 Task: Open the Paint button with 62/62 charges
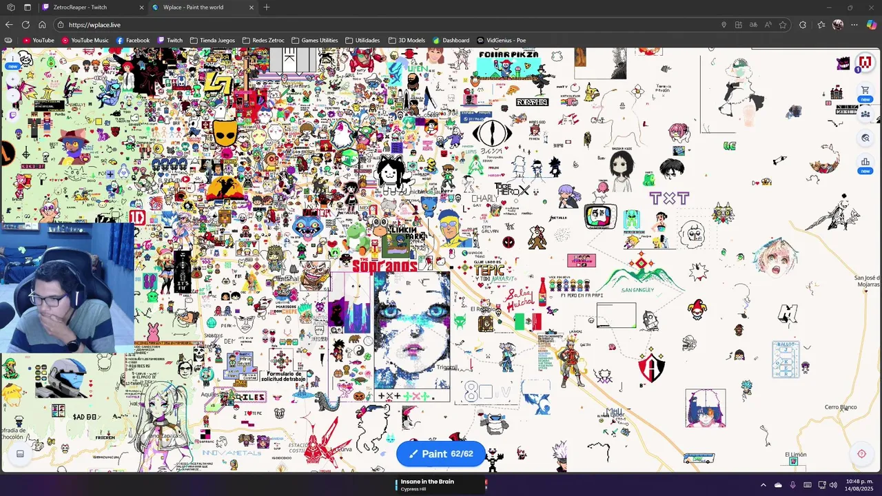[x=440, y=454]
